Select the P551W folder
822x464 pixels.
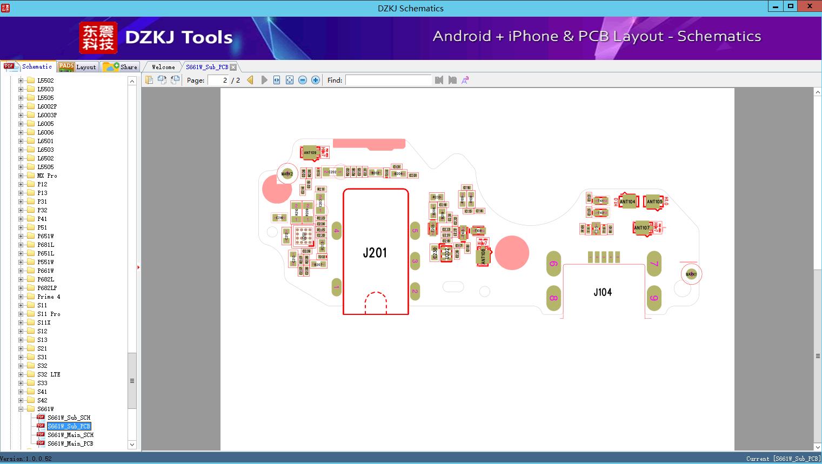pos(45,262)
